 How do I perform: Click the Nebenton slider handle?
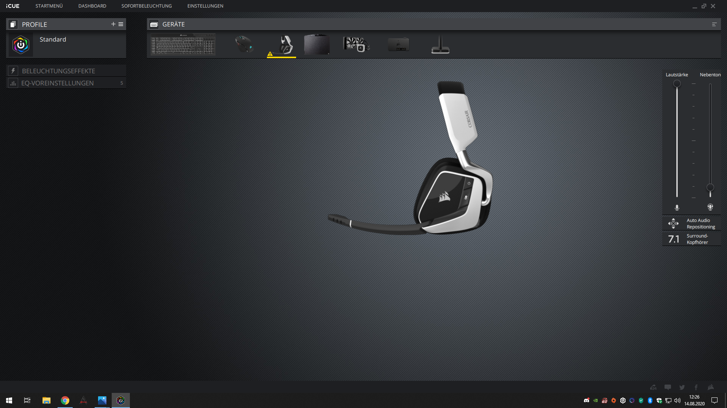(x=710, y=187)
